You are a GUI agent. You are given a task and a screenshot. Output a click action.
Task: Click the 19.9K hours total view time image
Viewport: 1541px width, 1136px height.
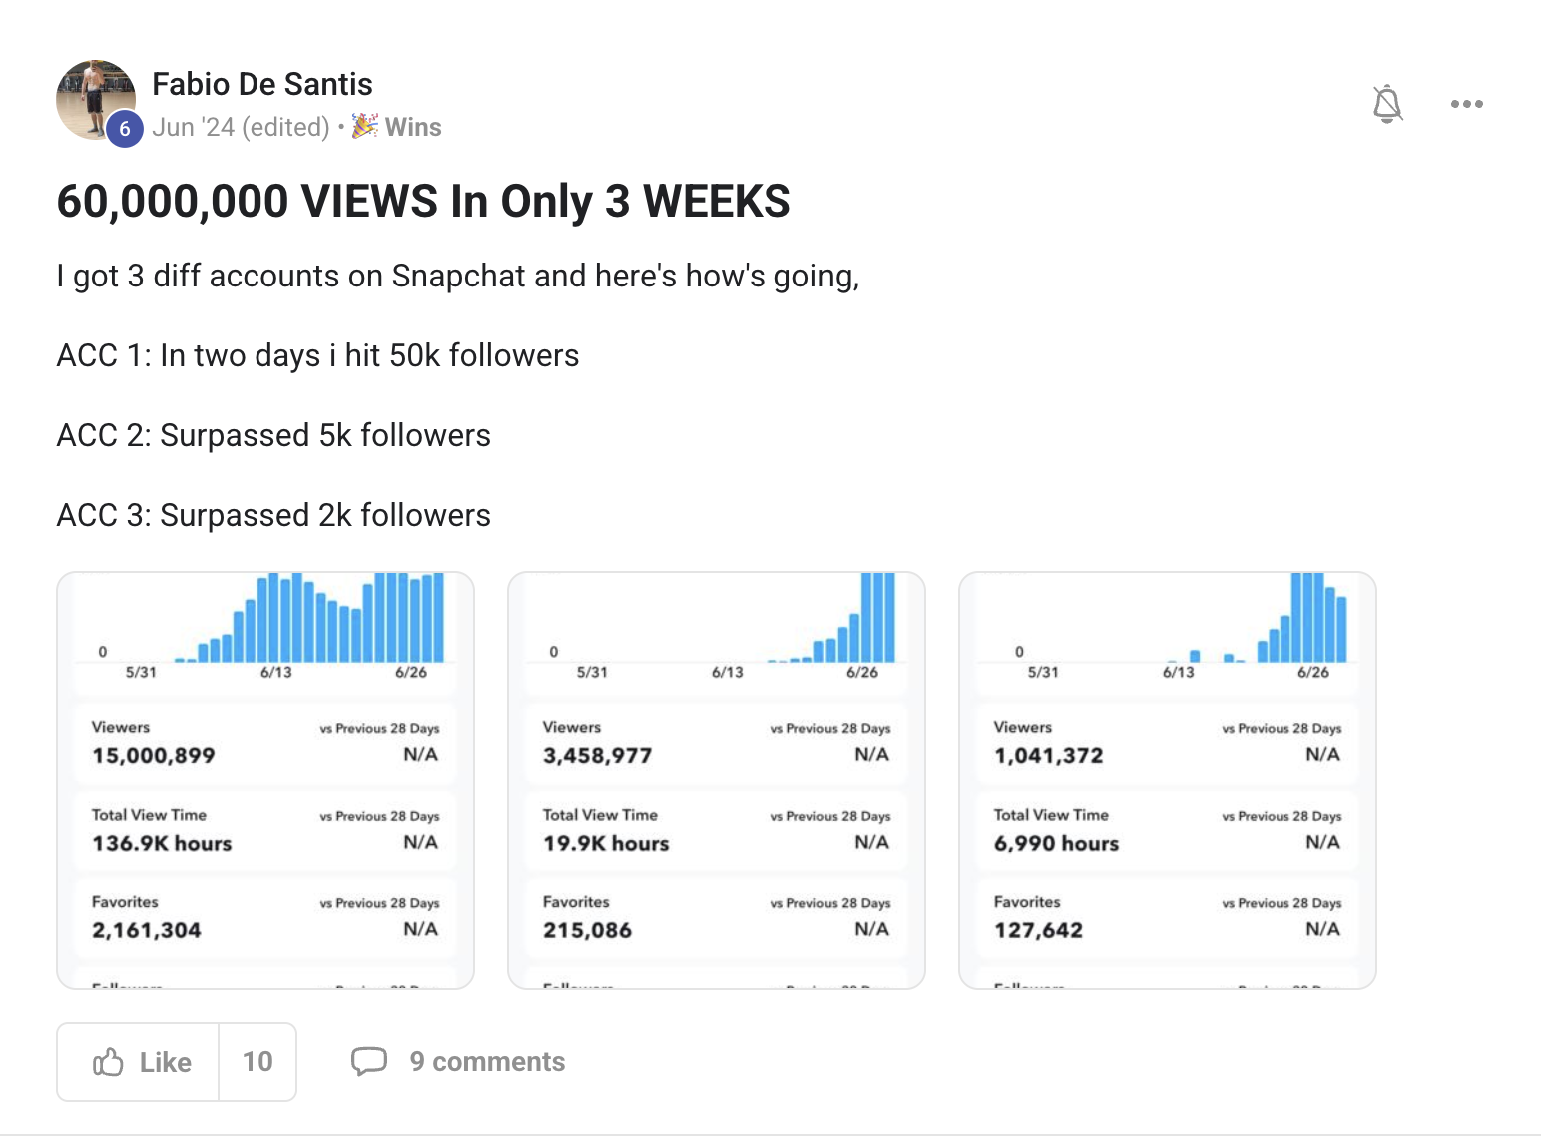tap(717, 781)
